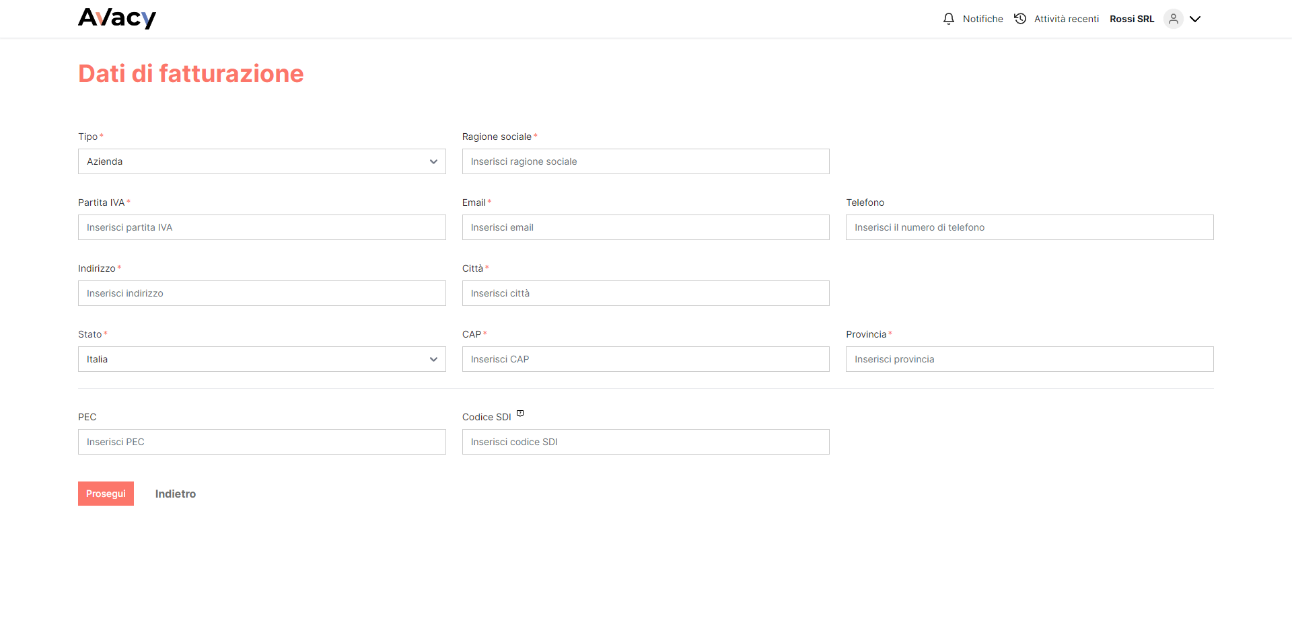
Task: Click the Ragione sociale label
Action: [x=497, y=137]
